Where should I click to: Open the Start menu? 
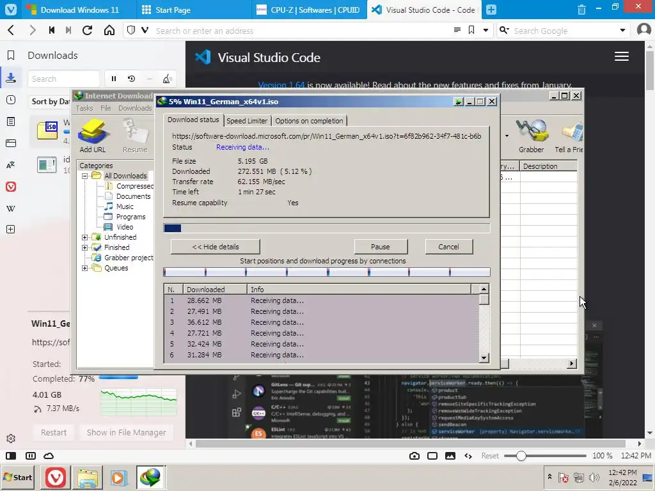(x=18, y=477)
